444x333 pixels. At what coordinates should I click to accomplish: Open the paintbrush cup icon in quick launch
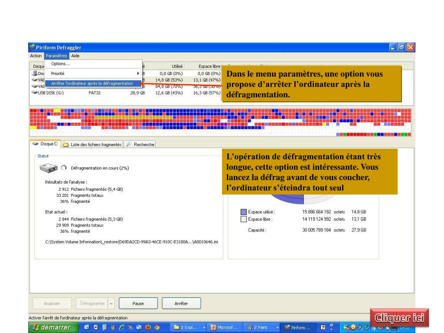point(113,327)
